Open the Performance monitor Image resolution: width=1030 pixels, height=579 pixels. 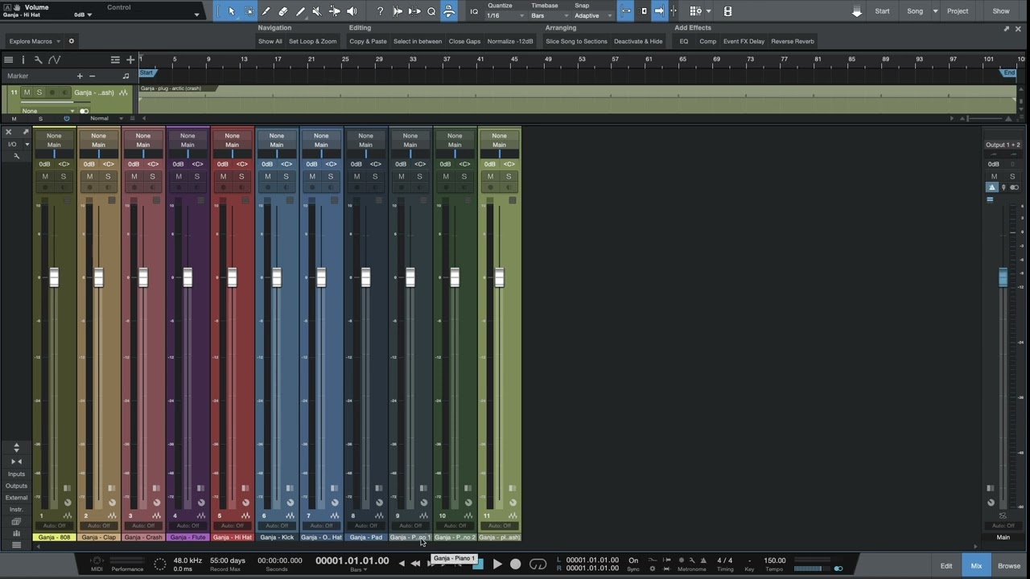click(127, 562)
